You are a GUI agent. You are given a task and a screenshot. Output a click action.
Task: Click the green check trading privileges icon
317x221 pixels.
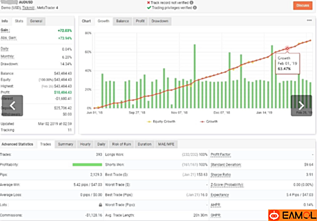point(149,8)
